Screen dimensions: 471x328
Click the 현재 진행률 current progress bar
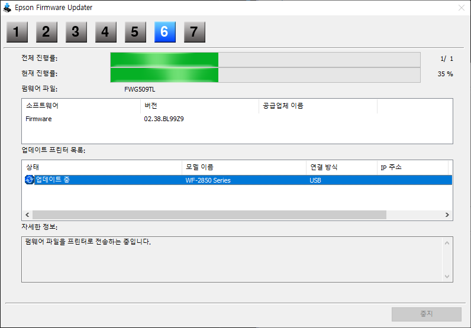tap(265, 75)
